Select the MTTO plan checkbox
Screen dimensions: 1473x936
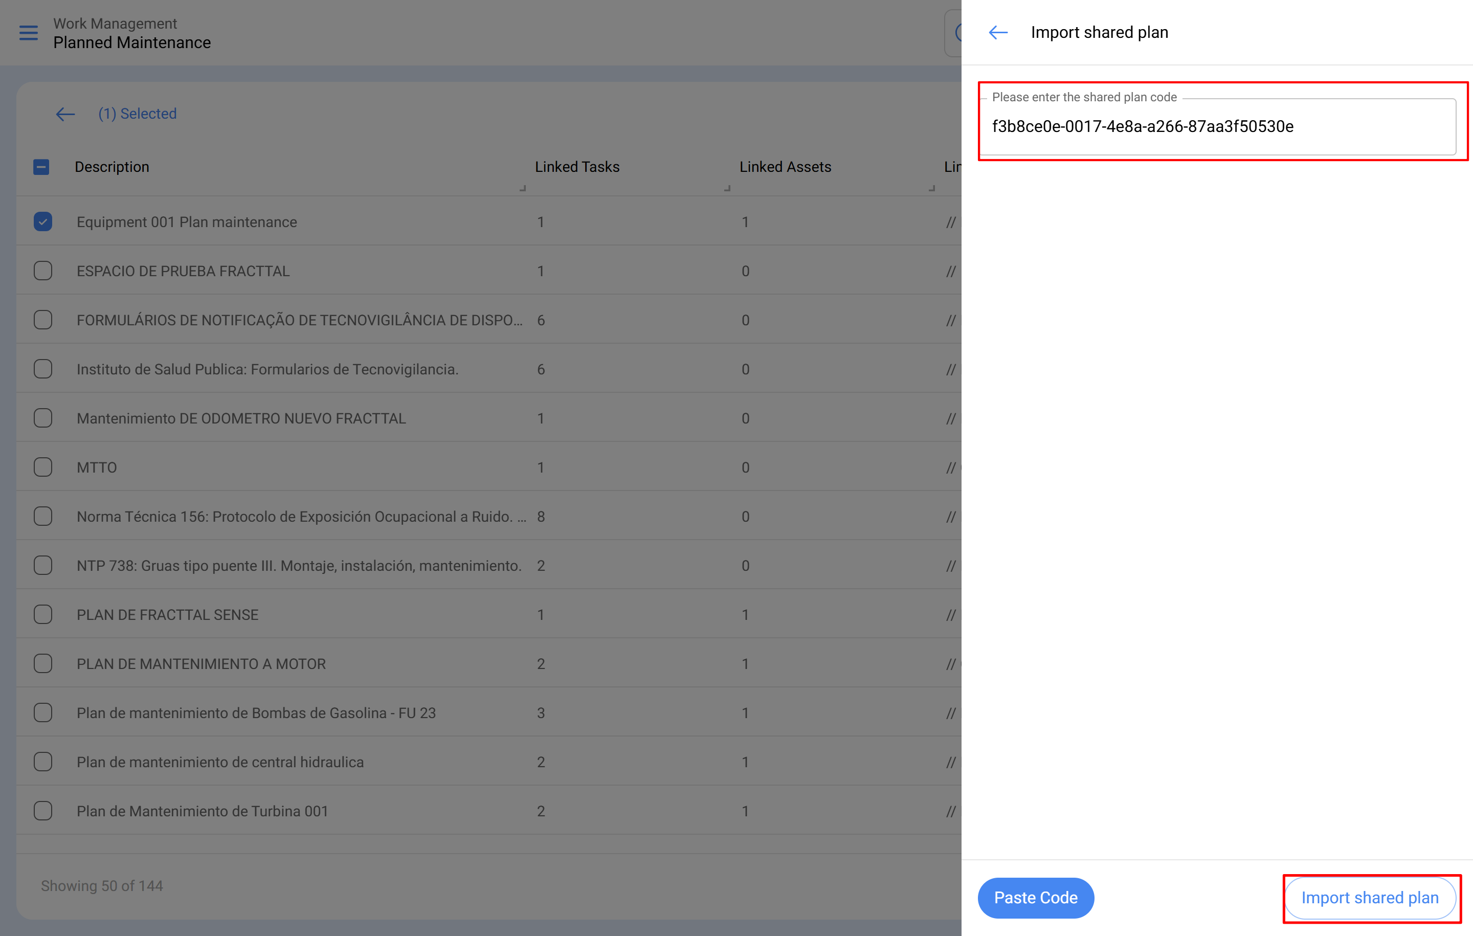pos(42,467)
